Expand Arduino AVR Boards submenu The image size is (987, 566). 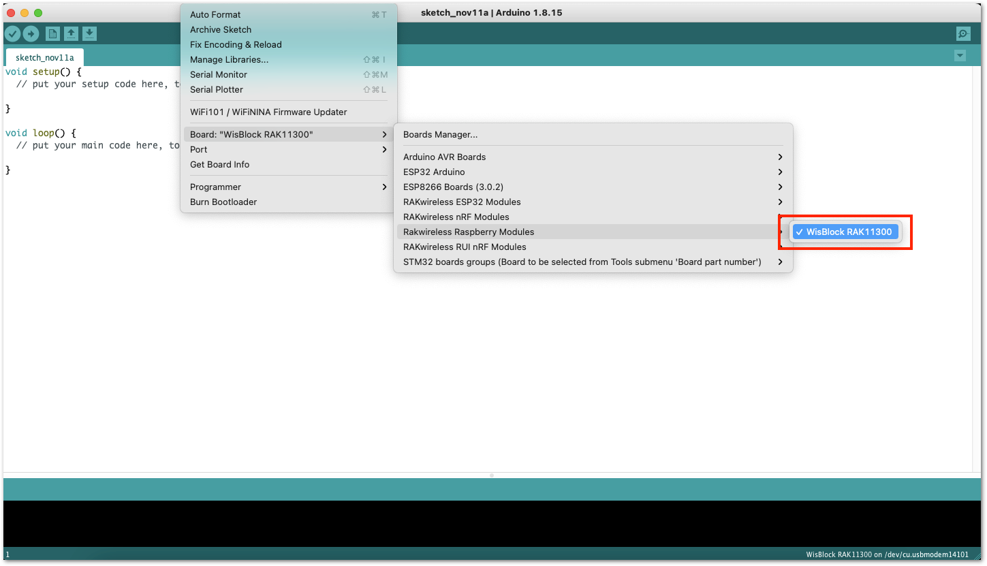[x=593, y=157]
